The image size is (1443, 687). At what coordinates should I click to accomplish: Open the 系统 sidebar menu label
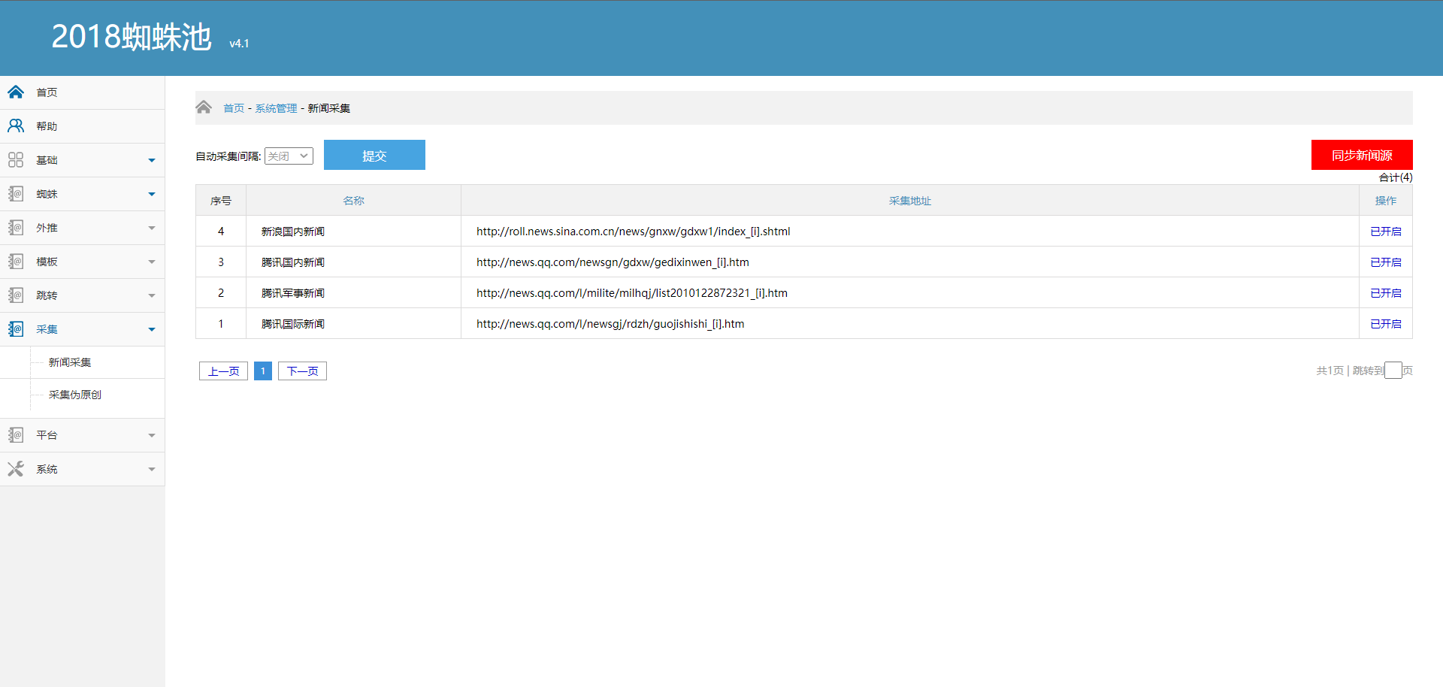point(47,469)
